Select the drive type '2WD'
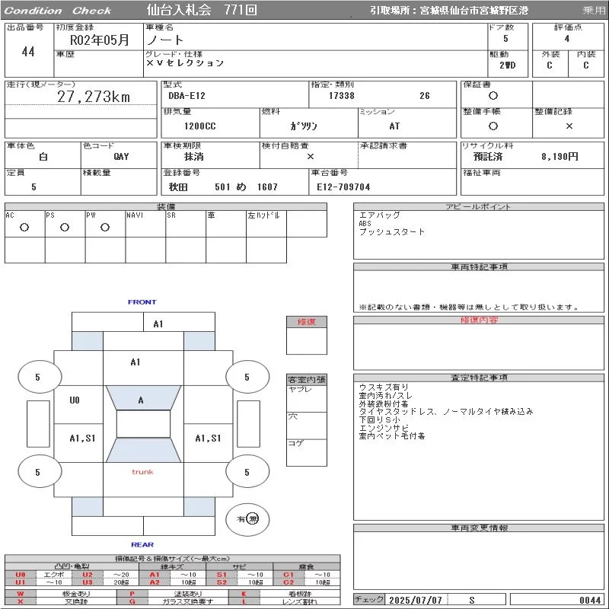 pos(507,65)
